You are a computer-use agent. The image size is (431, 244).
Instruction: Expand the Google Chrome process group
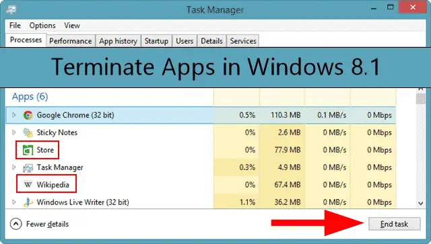(x=13, y=115)
